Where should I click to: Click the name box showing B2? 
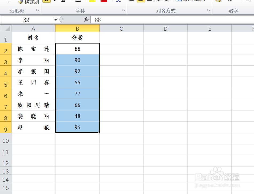click(x=26, y=20)
